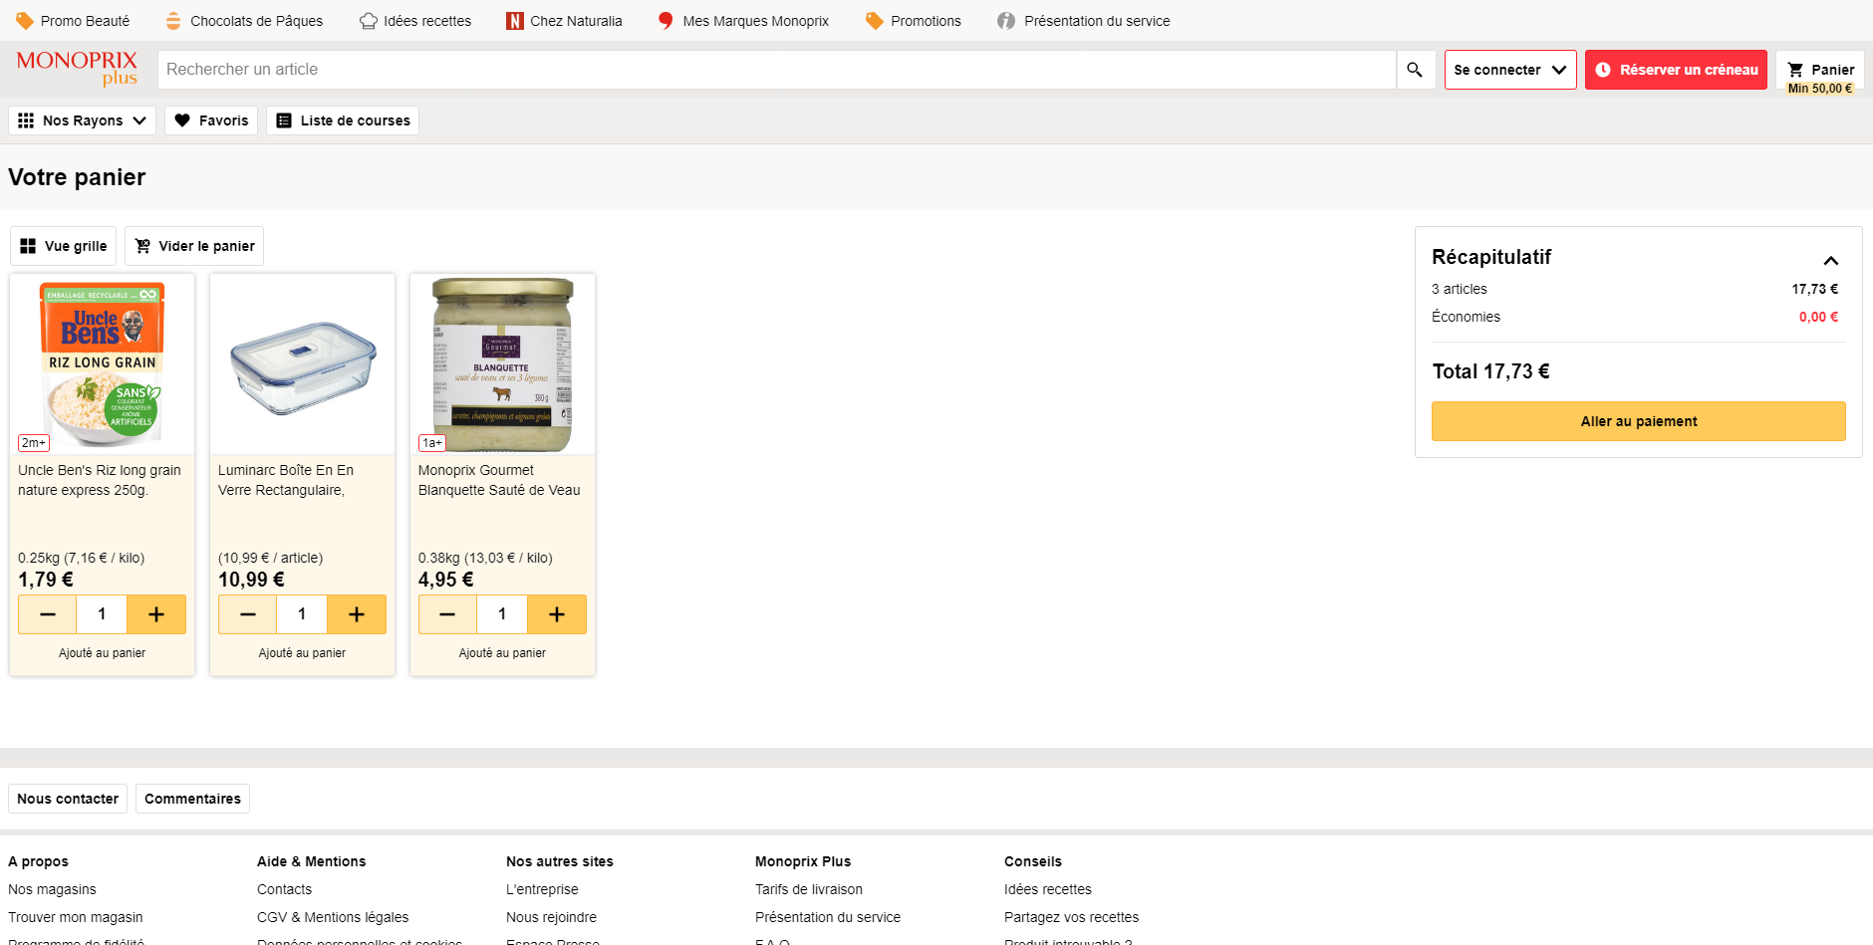Focus the Rechercher un article field
The image size is (1873, 945).
(x=777, y=70)
